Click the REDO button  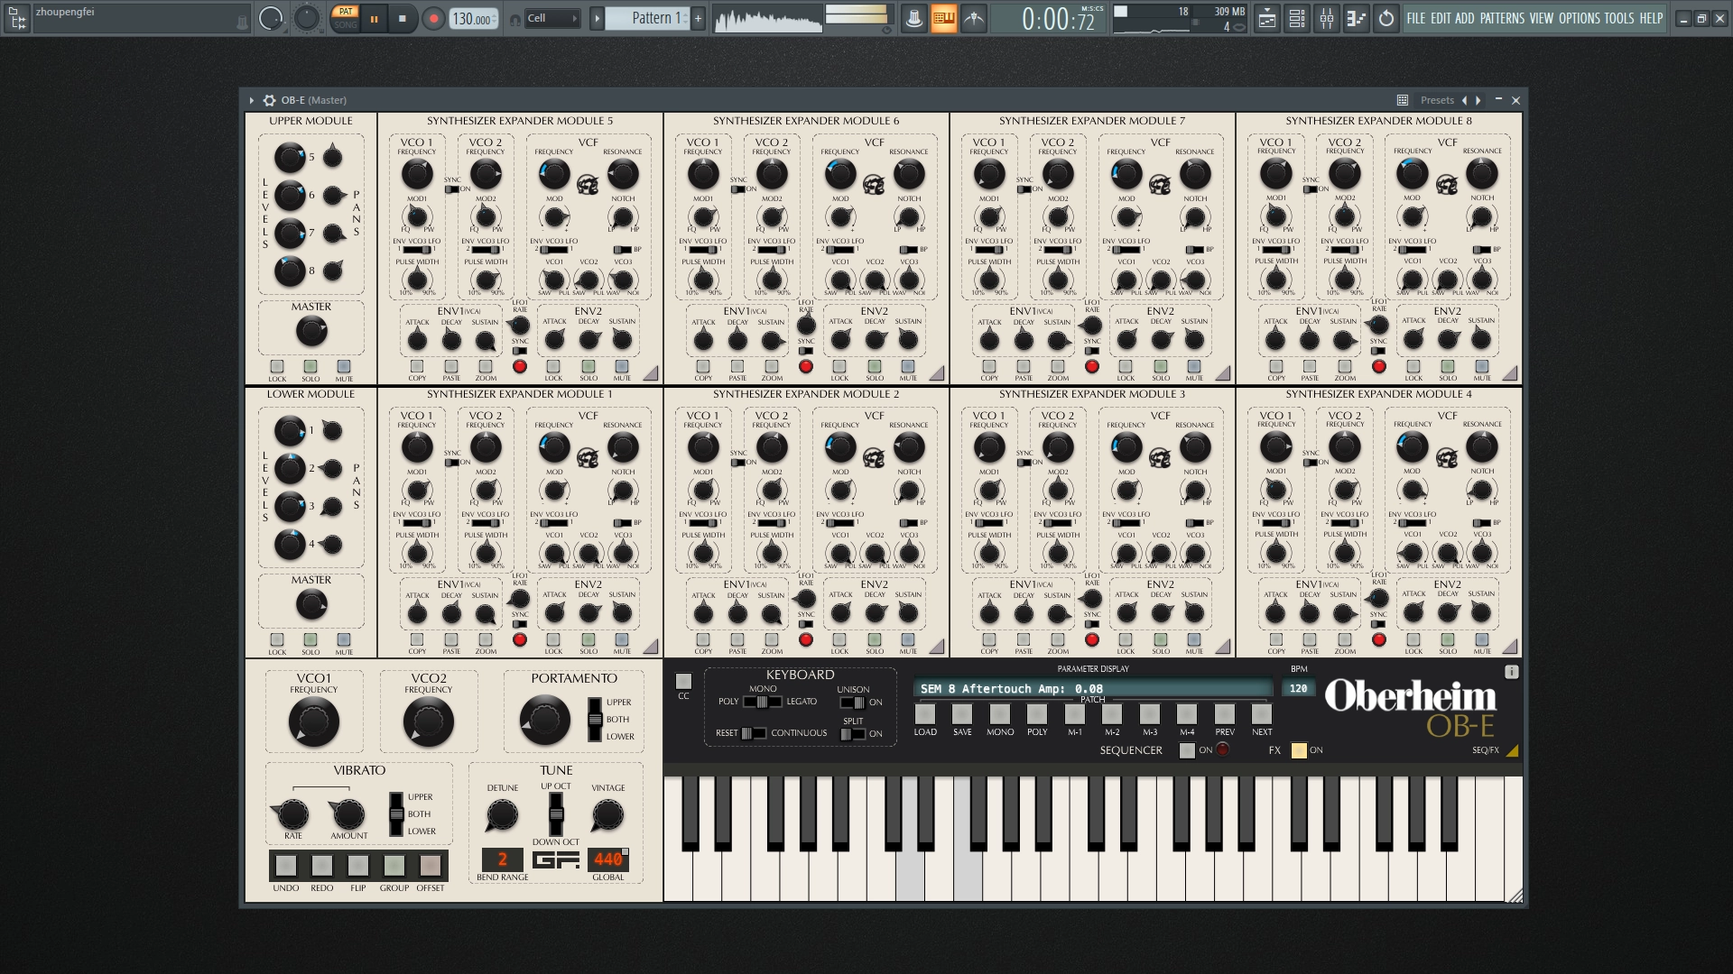[321, 866]
